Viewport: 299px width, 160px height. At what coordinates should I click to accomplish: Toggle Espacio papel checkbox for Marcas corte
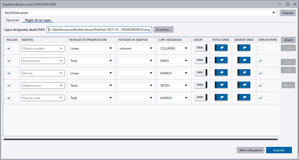tap(261, 98)
